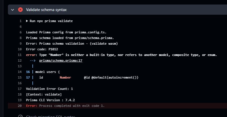Click the Validate schema syntax step title
The height and width of the screenshot is (117, 227).
click(46, 10)
